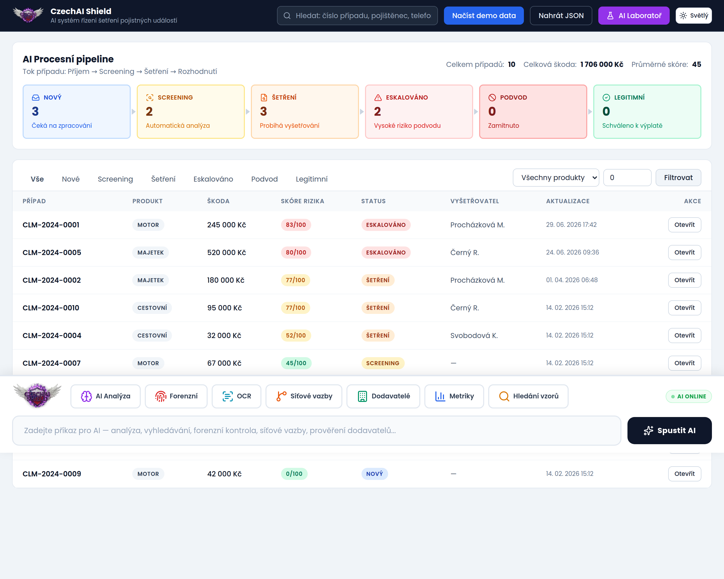This screenshot has width=724, height=579.
Task: Open Hledání vzorů search tool
Action: click(528, 396)
